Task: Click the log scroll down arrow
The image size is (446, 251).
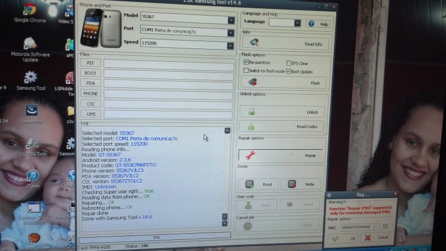Action: click(225, 223)
